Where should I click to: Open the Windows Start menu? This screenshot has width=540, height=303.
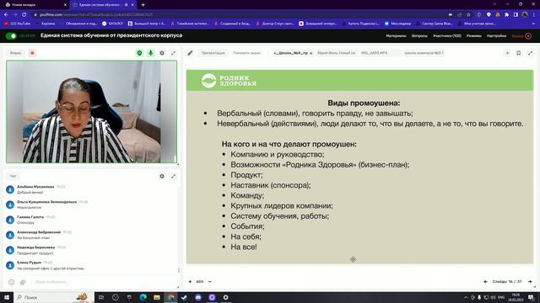click(x=7, y=297)
